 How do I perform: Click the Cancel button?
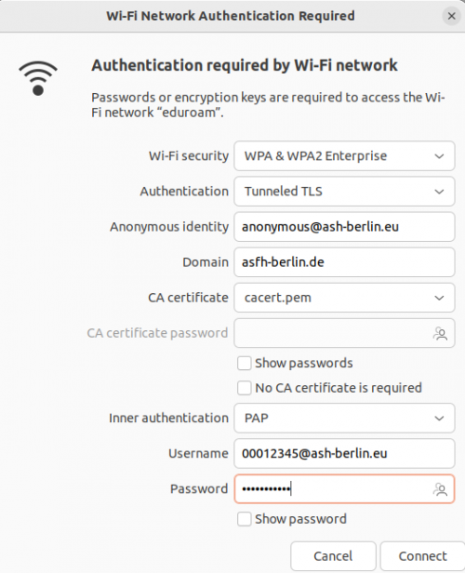333,556
